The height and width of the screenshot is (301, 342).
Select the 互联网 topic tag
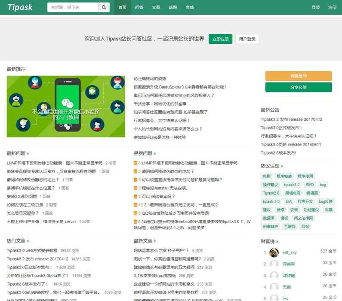point(290,227)
